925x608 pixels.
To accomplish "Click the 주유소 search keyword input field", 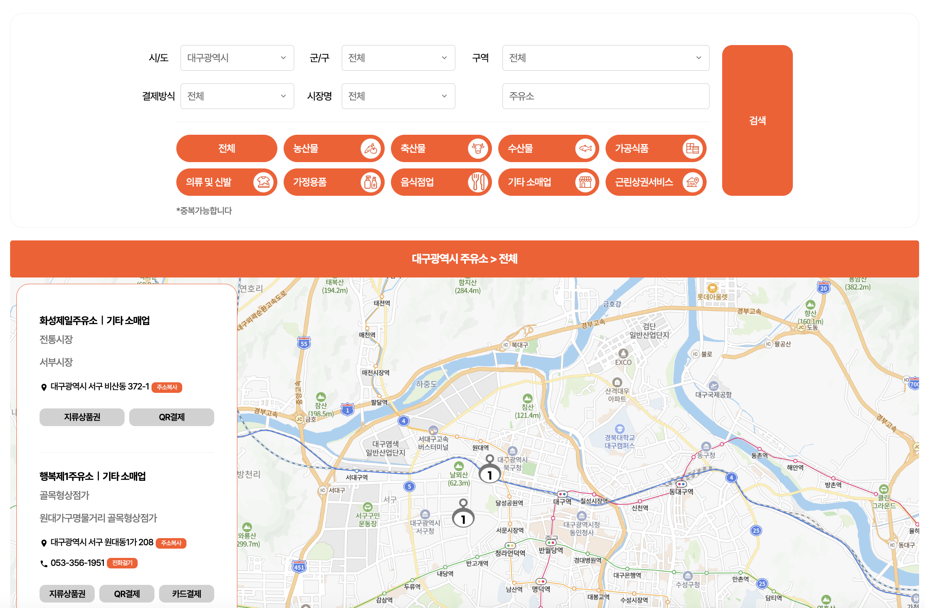I will [605, 96].
